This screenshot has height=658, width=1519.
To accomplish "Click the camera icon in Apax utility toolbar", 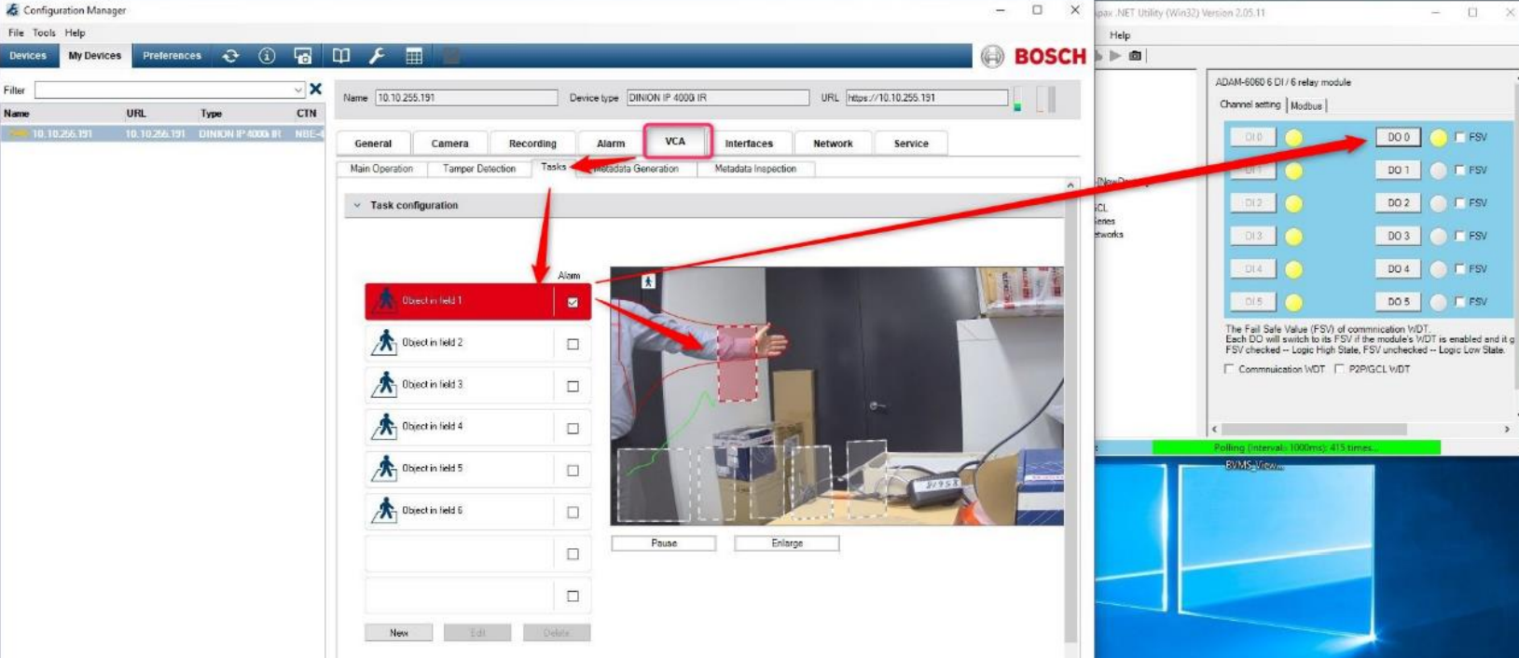I will [1135, 56].
